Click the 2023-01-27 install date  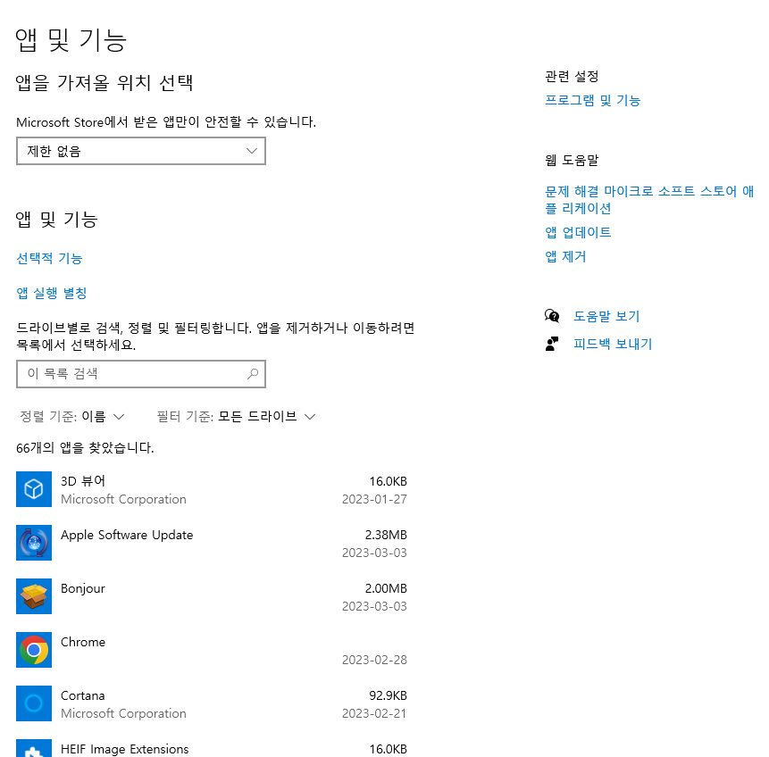[x=375, y=499]
